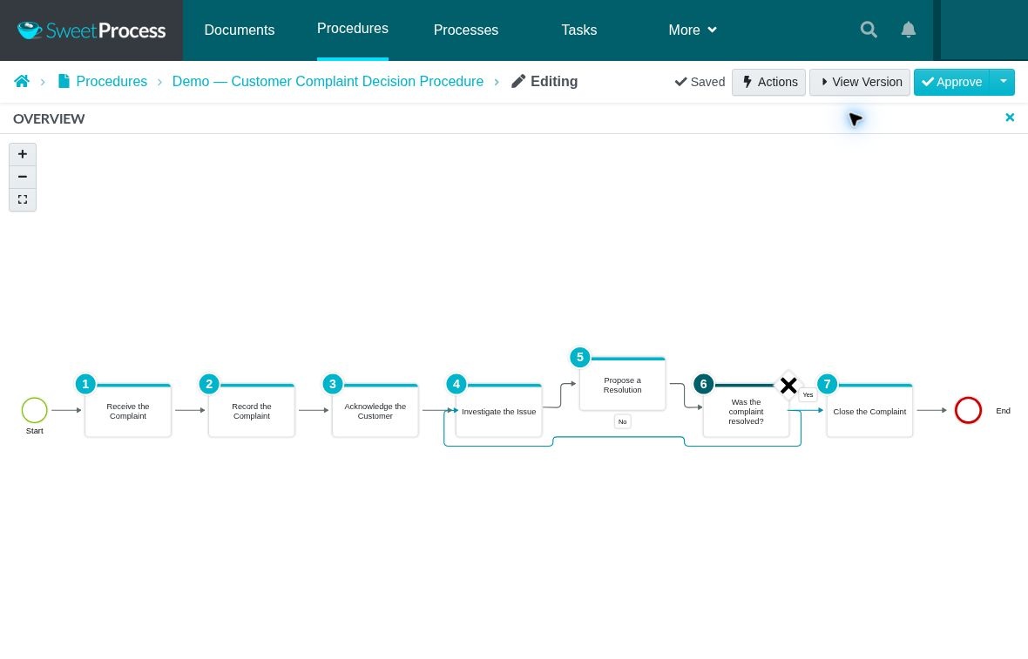Click step number 4 badge
This screenshot has height=659, width=1028.
[x=457, y=384]
